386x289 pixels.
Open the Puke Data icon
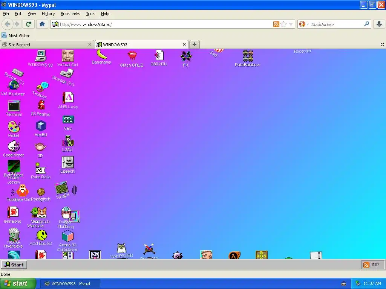pyautogui.click(x=41, y=169)
